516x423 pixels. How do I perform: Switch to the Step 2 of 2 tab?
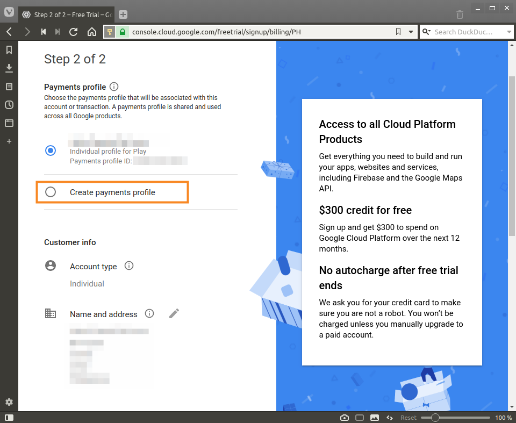coord(67,15)
